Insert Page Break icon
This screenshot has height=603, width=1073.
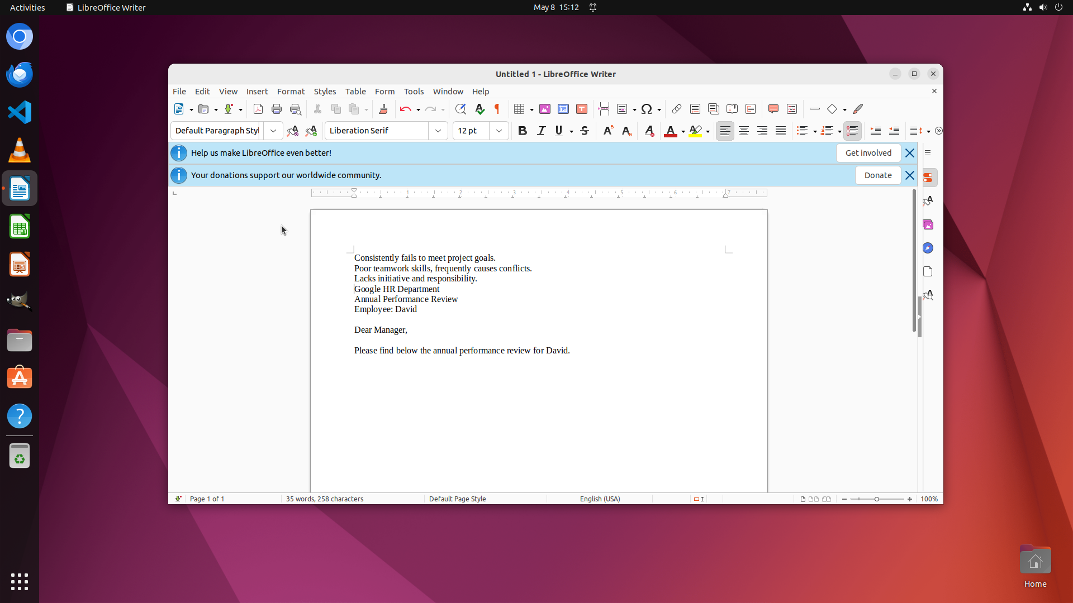[x=604, y=109]
